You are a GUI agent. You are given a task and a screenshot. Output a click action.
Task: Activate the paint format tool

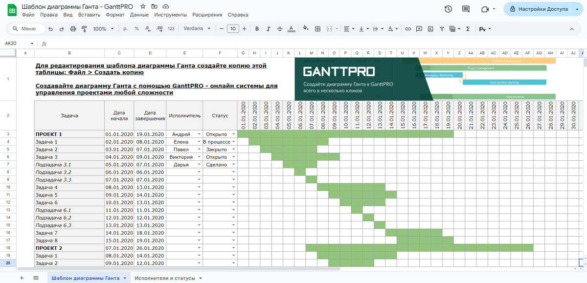(84, 29)
